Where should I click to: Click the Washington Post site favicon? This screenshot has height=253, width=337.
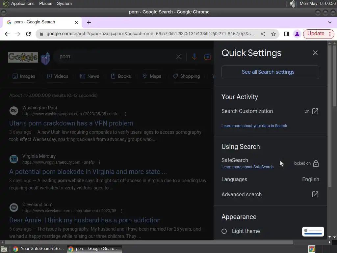pos(14,111)
